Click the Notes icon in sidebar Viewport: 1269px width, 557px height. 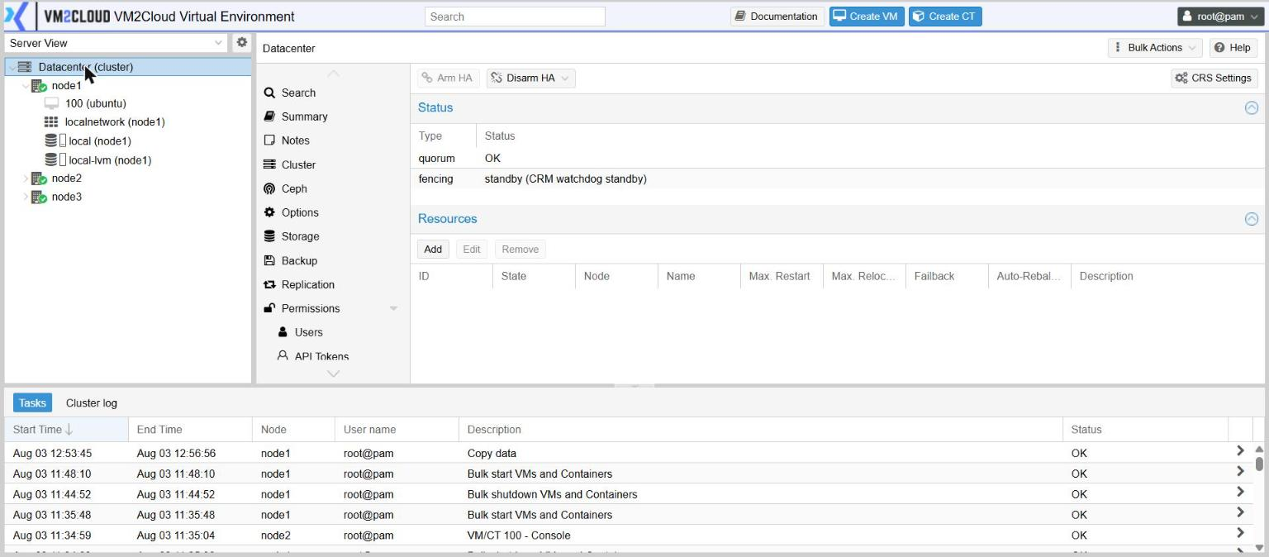(x=269, y=140)
